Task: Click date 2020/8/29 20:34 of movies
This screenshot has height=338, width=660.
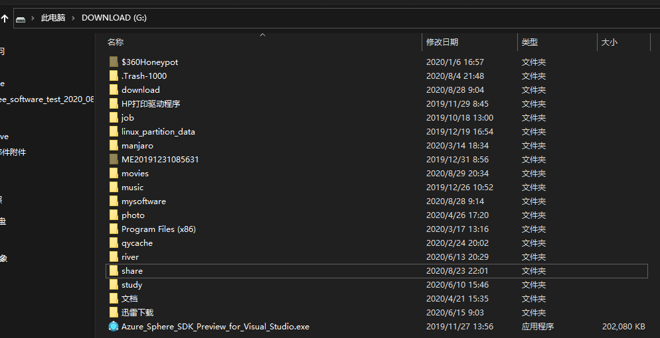Action: click(x=457, y=174)
